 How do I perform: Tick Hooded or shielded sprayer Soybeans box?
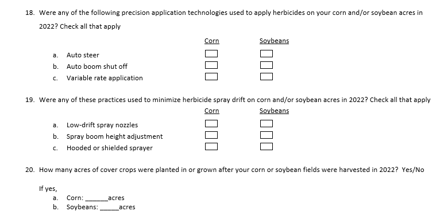pos(267,146)
